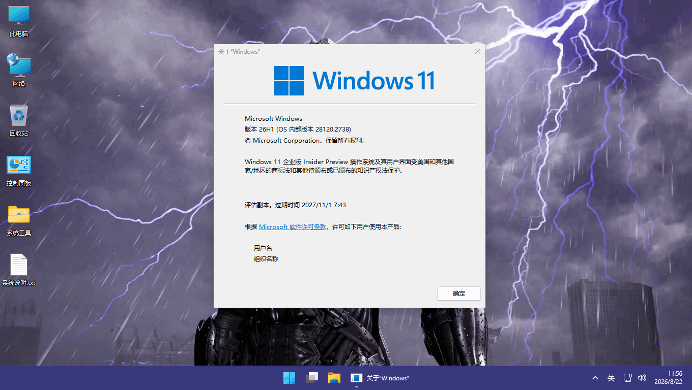Select the 回收站 recycle bin icon
Image resolution: width=692 pixels, height=390 pixels.
(19, 121)
